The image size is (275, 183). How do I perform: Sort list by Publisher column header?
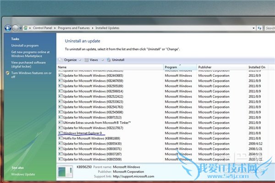(222, 67)
